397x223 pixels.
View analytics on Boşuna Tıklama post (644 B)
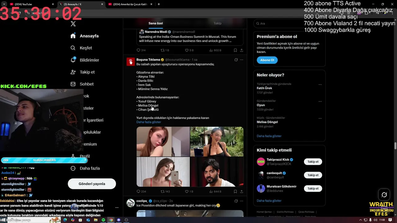point(215,191)
